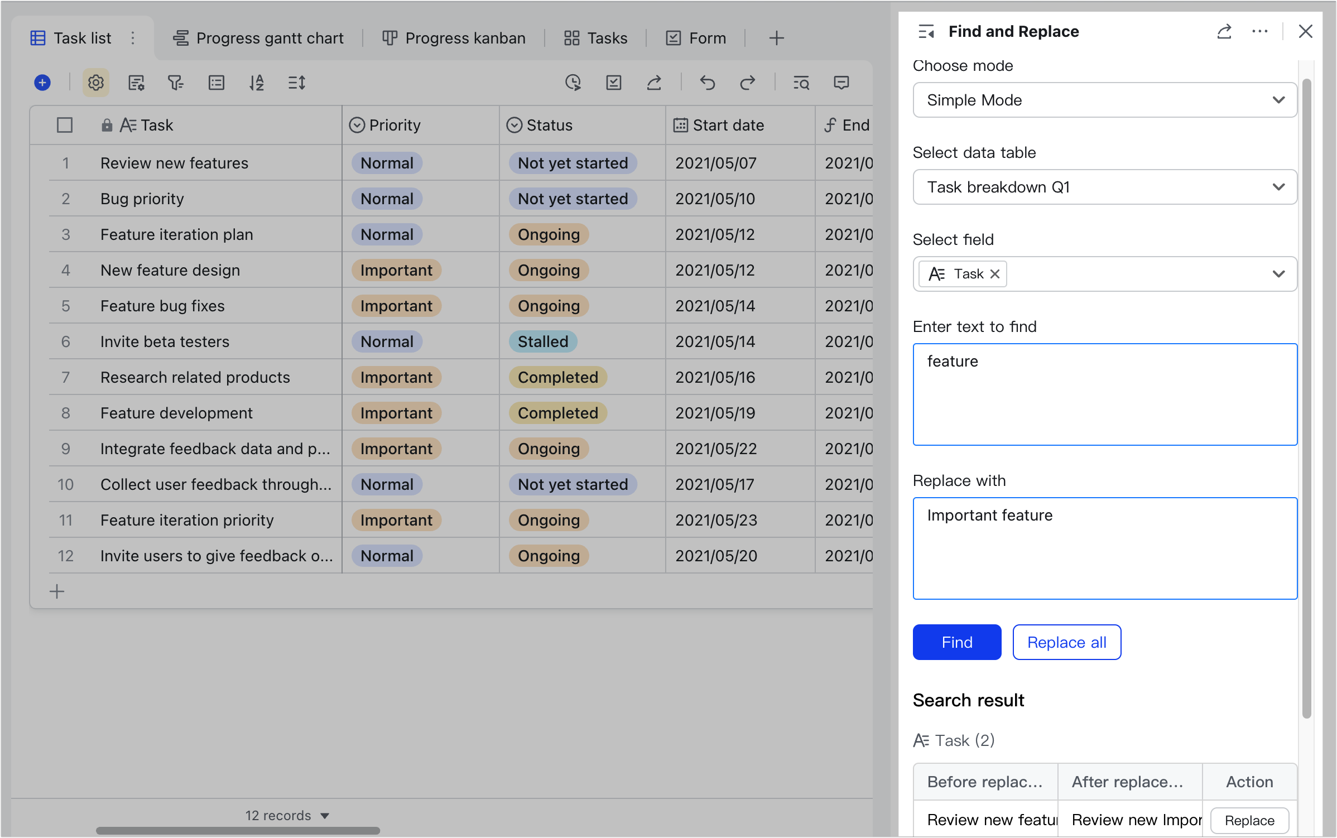Click the Replace all button

(1066, 642)
